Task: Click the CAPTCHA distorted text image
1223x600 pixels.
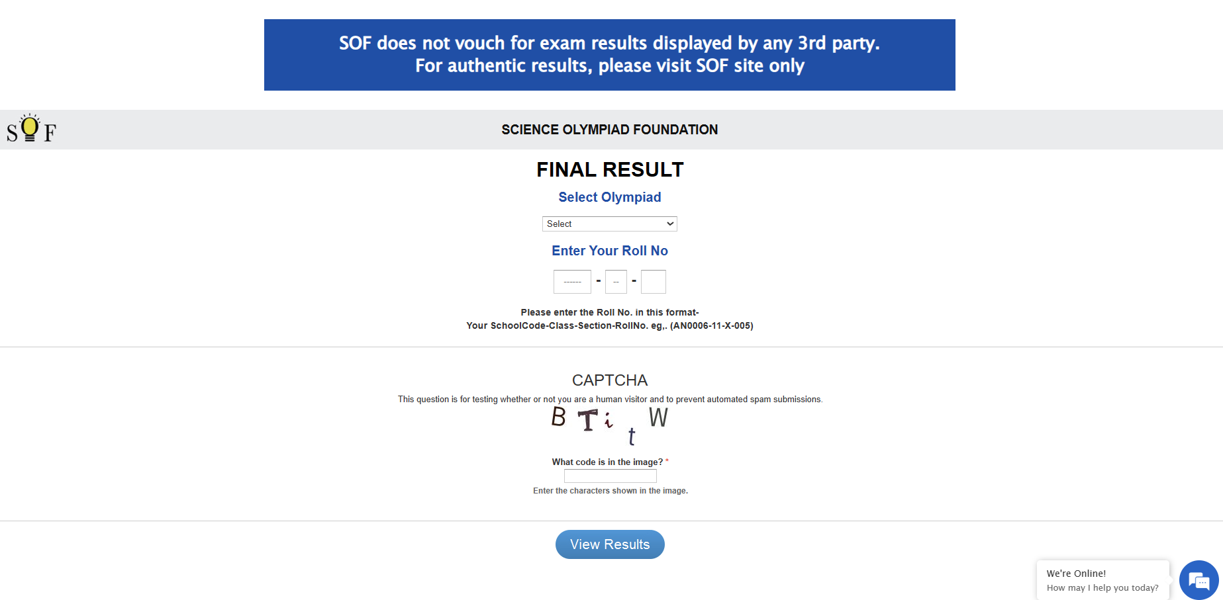Action: (609, 423)
